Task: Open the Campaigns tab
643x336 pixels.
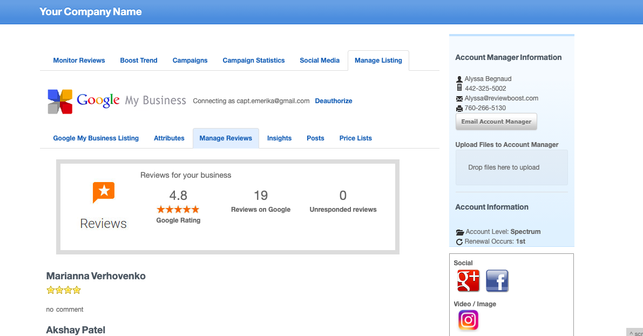Action: click(x=190, y=61)
